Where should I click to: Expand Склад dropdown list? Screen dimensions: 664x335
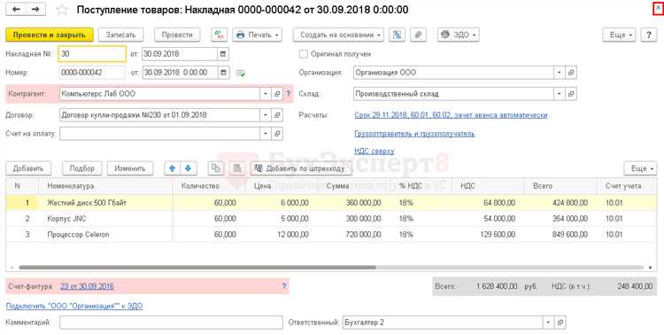click(x=560, y=94)
